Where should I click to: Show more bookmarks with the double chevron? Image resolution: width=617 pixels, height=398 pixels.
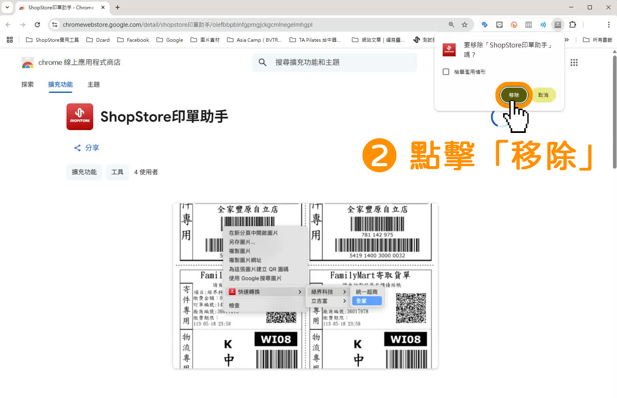point(567,40)
